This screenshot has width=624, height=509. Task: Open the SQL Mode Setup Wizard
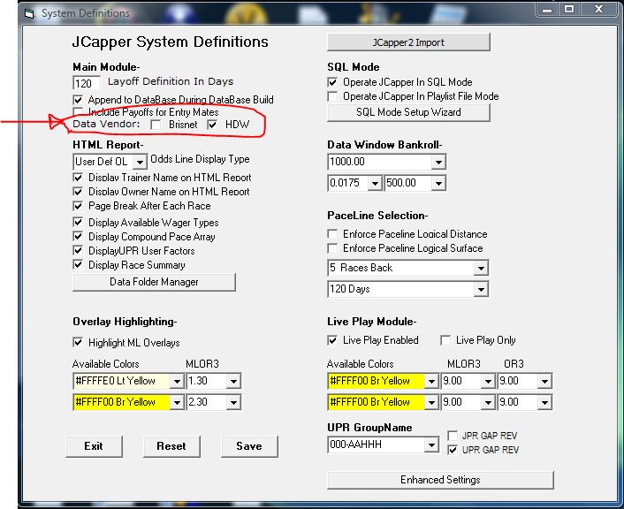point(408,112)
